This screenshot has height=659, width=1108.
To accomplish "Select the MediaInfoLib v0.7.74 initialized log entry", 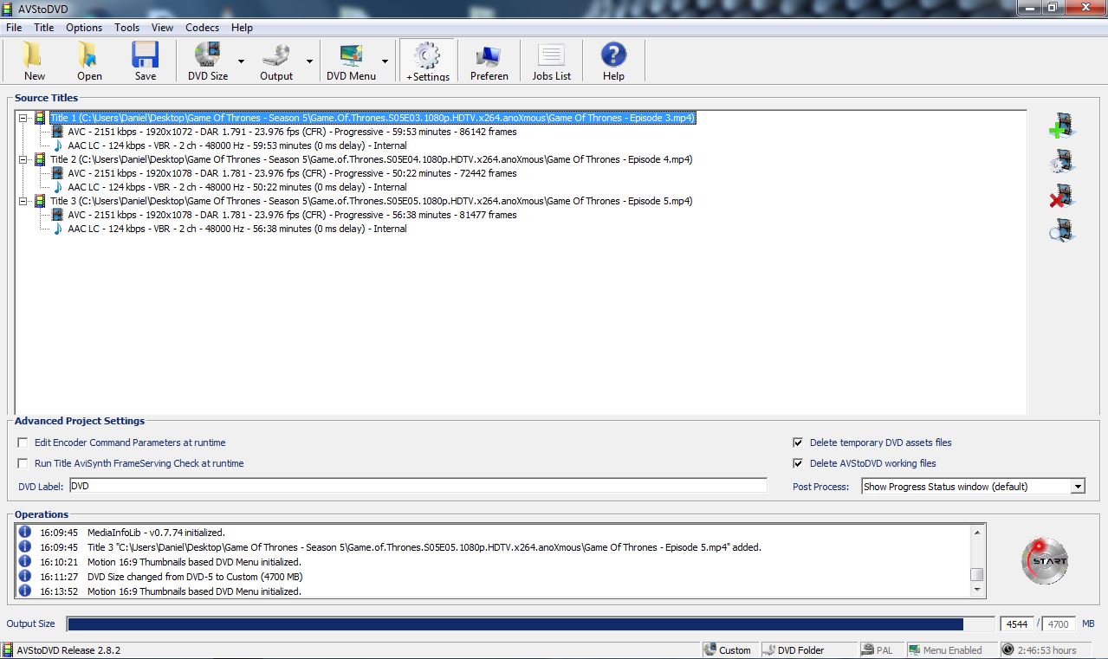I will [x=156, y=533].
